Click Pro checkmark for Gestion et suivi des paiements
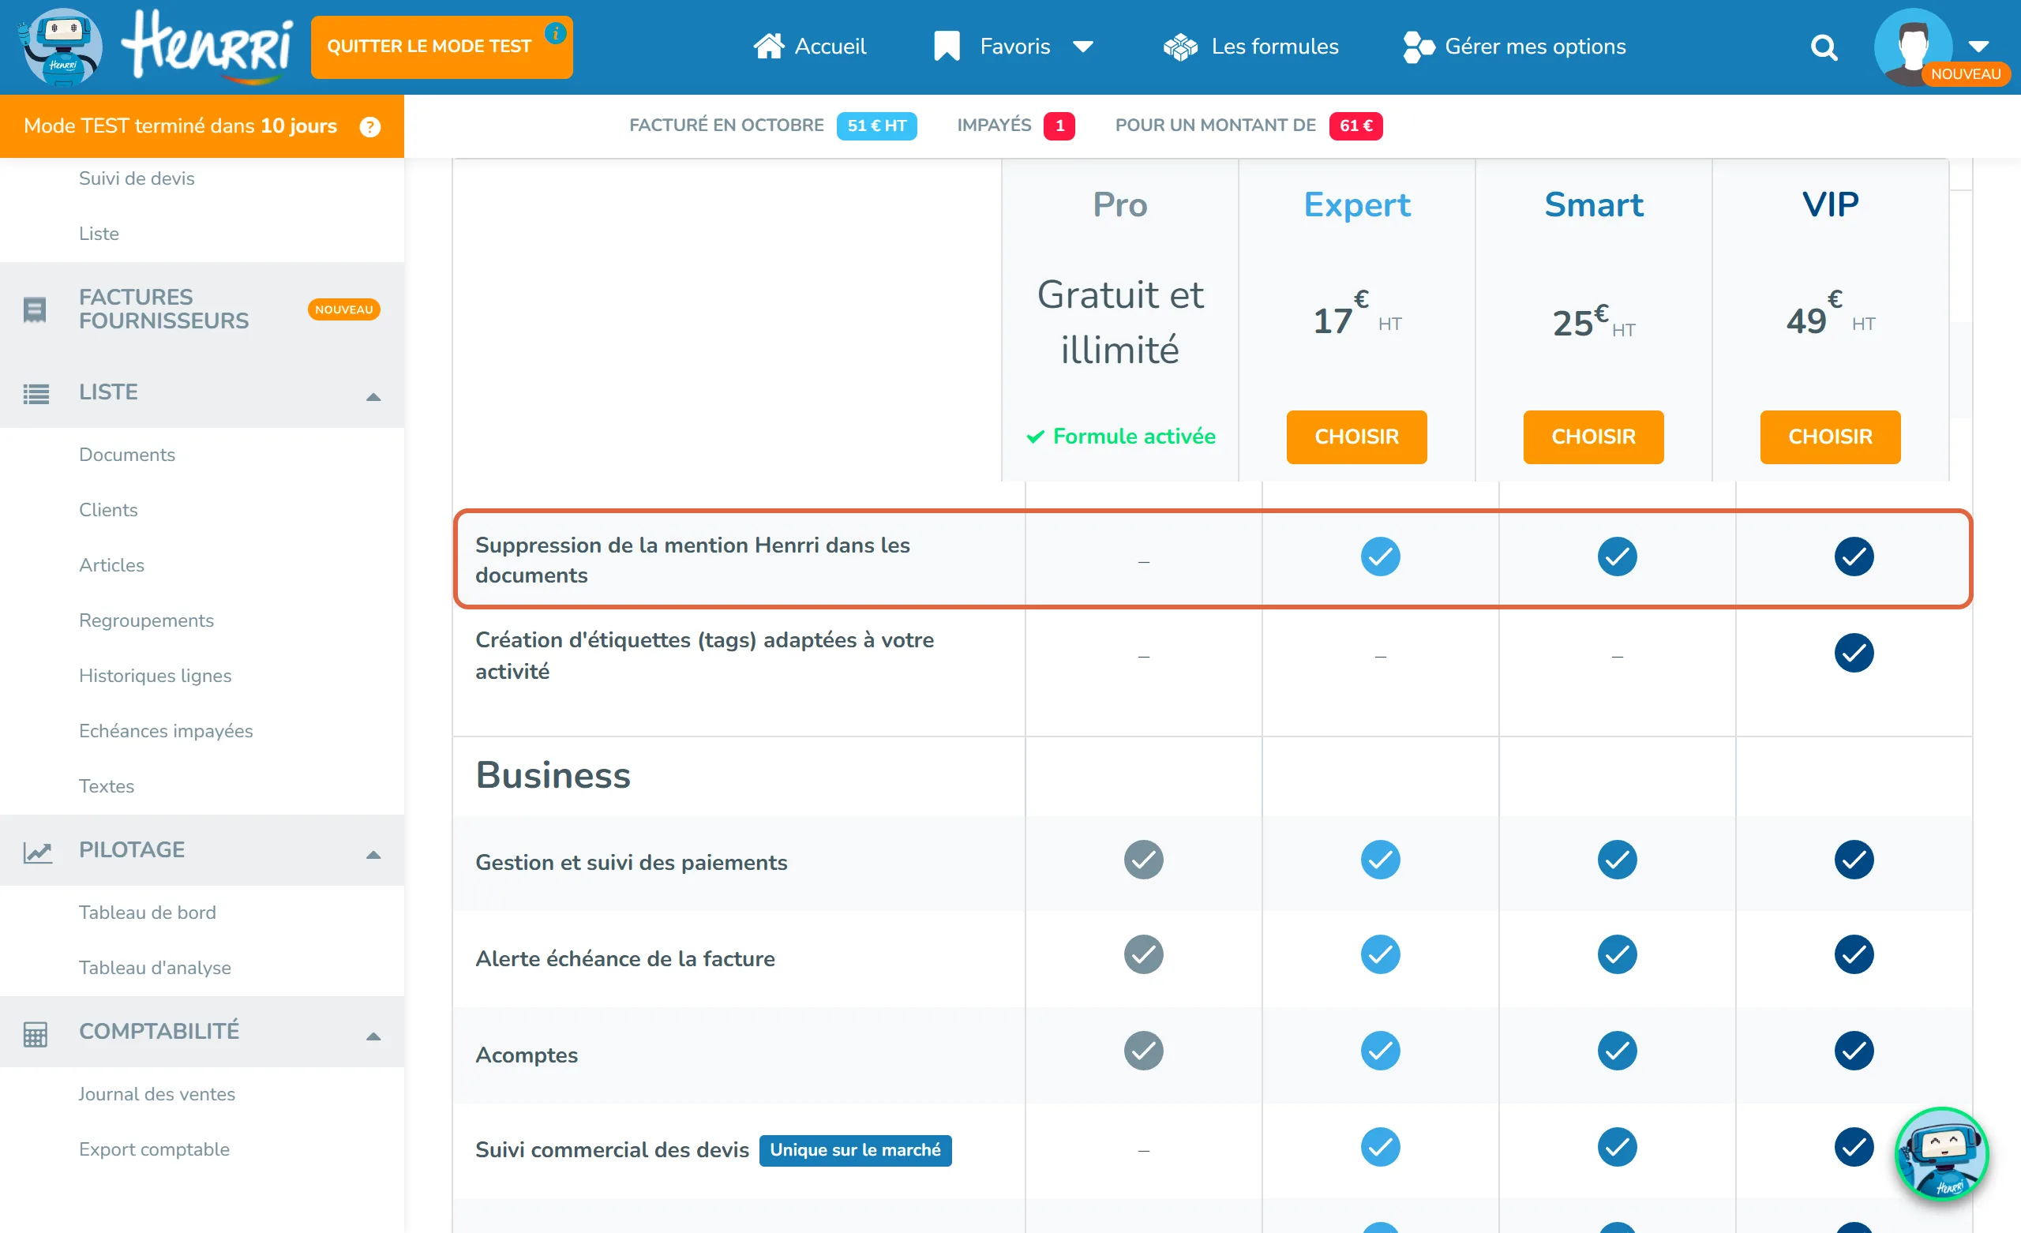The width and height of the screenshot is (2021, 1233). point(1143,860)
